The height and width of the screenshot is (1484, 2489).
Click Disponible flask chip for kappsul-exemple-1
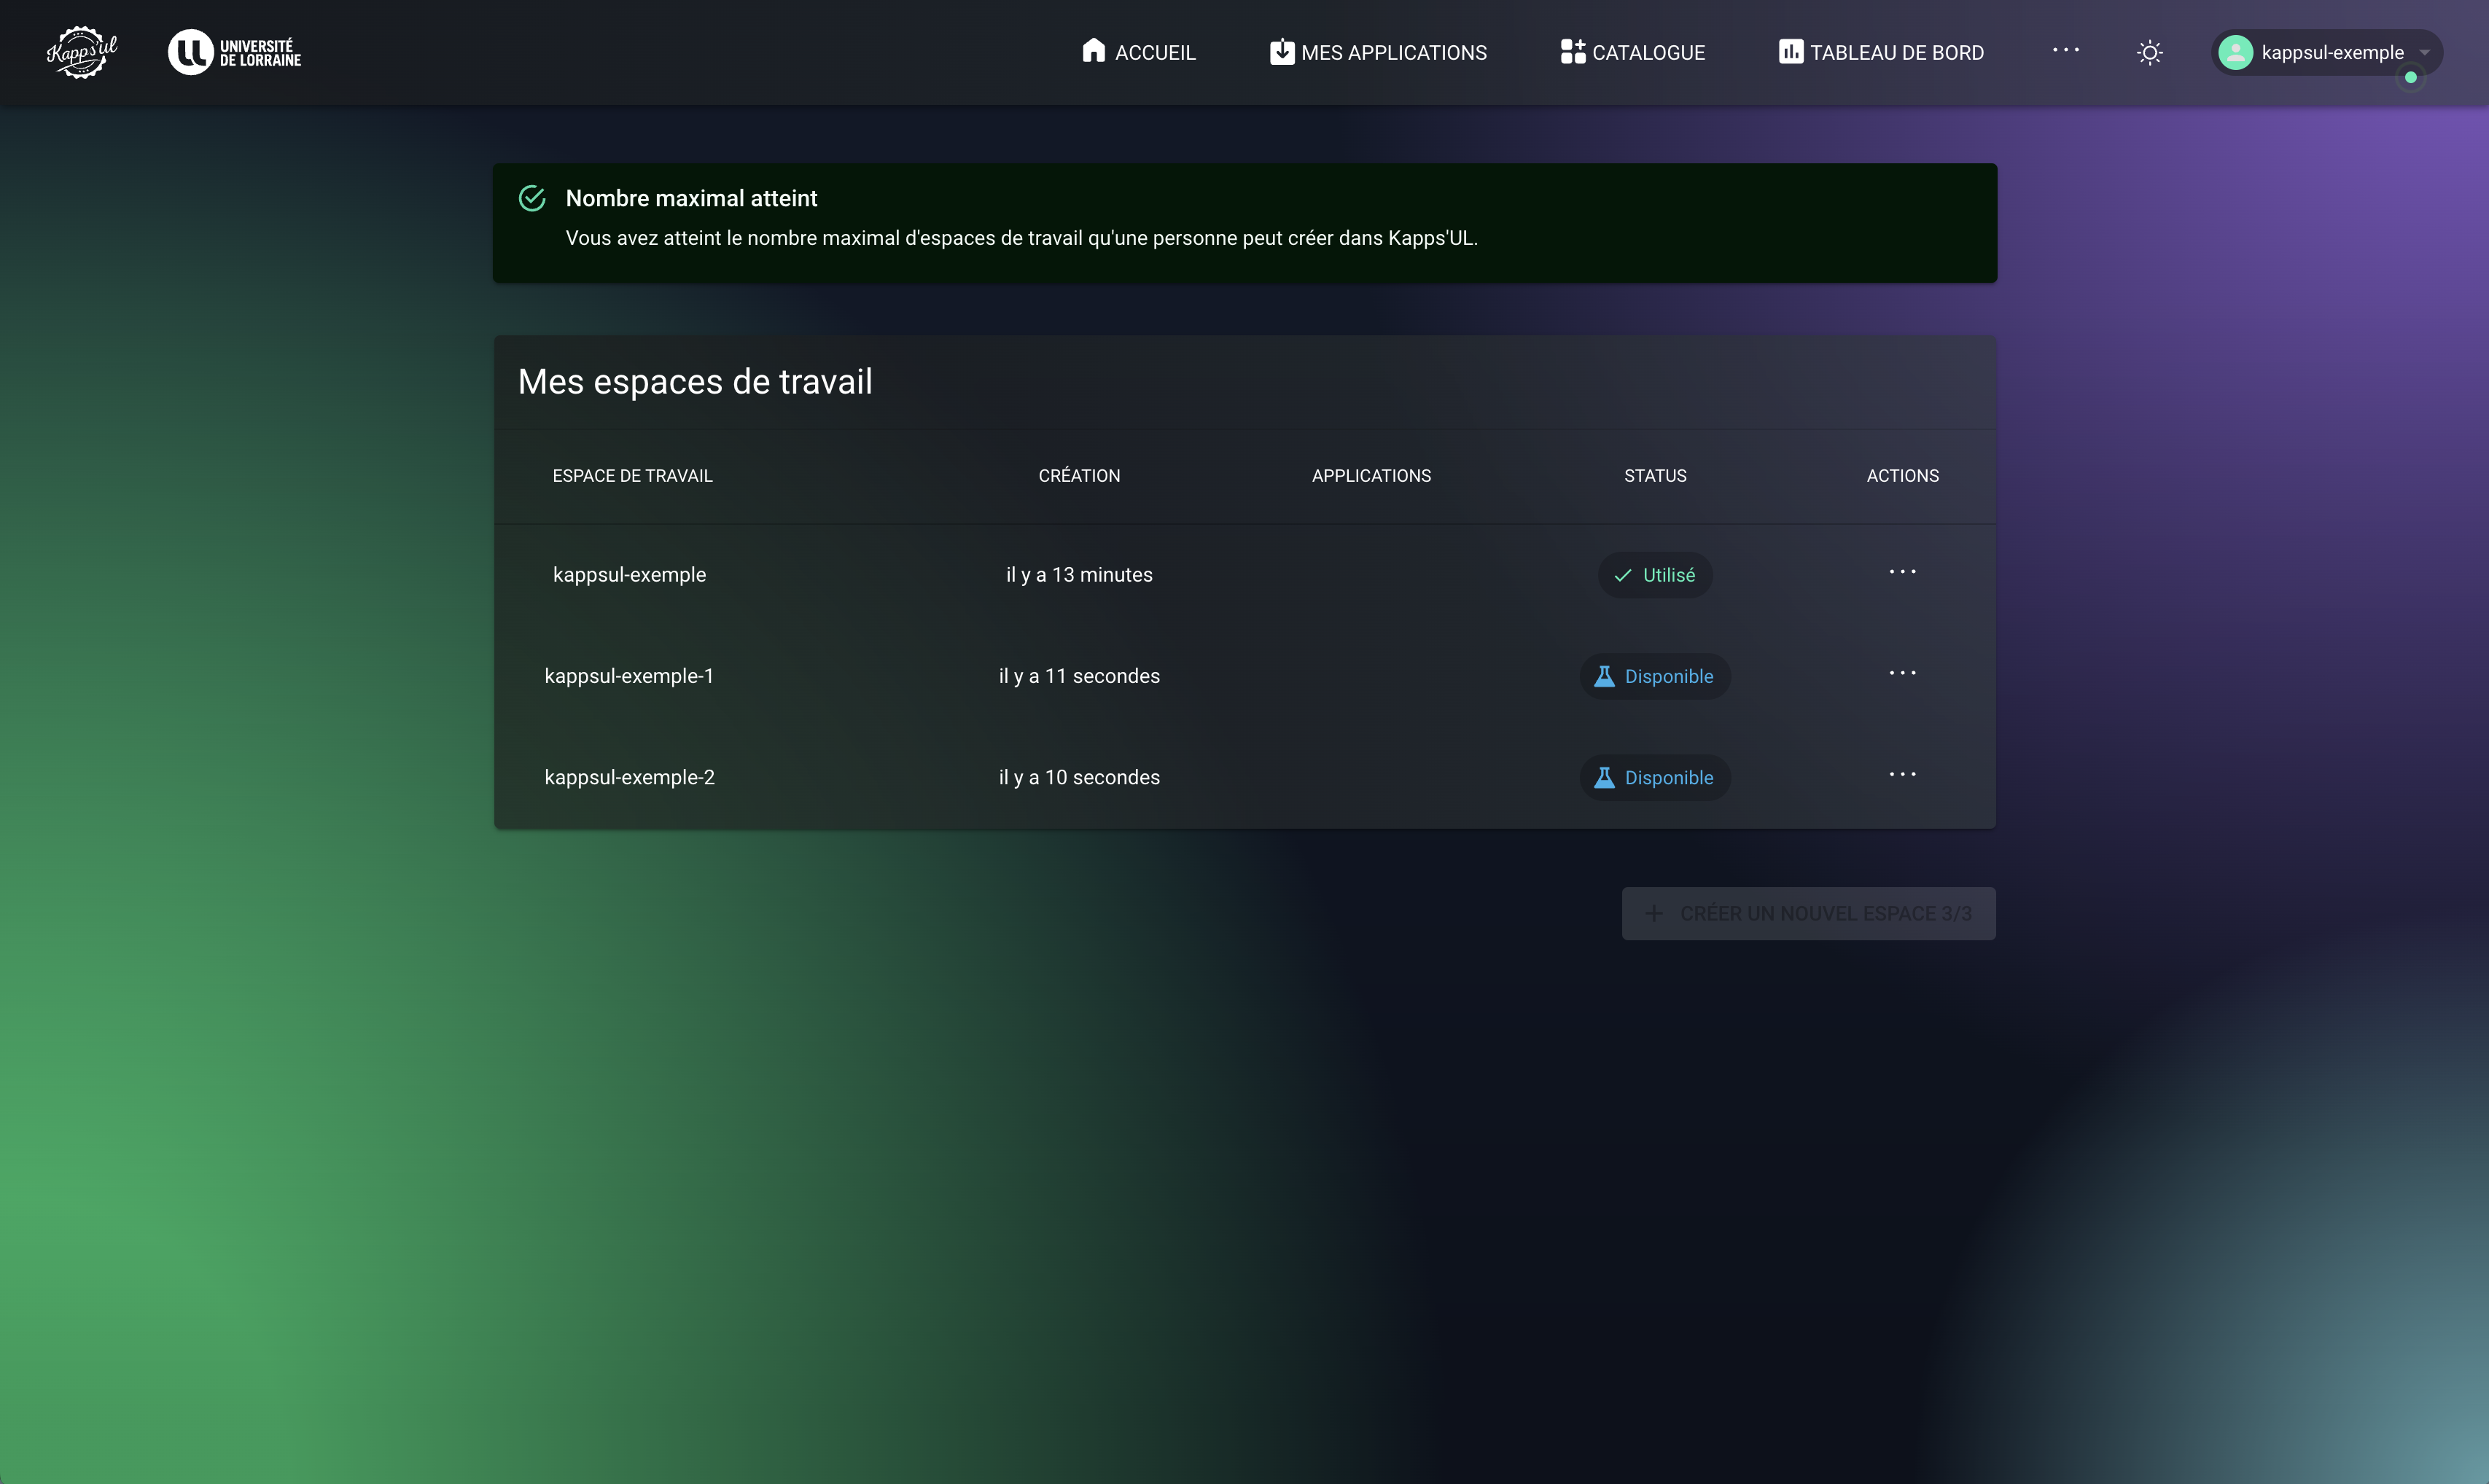(x=1655, y=676)
